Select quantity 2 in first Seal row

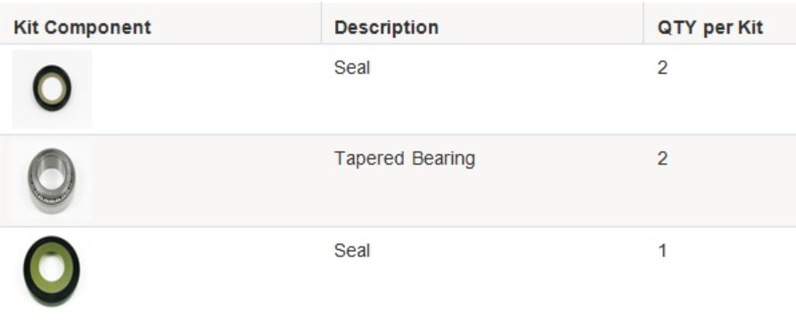(662, 68)
